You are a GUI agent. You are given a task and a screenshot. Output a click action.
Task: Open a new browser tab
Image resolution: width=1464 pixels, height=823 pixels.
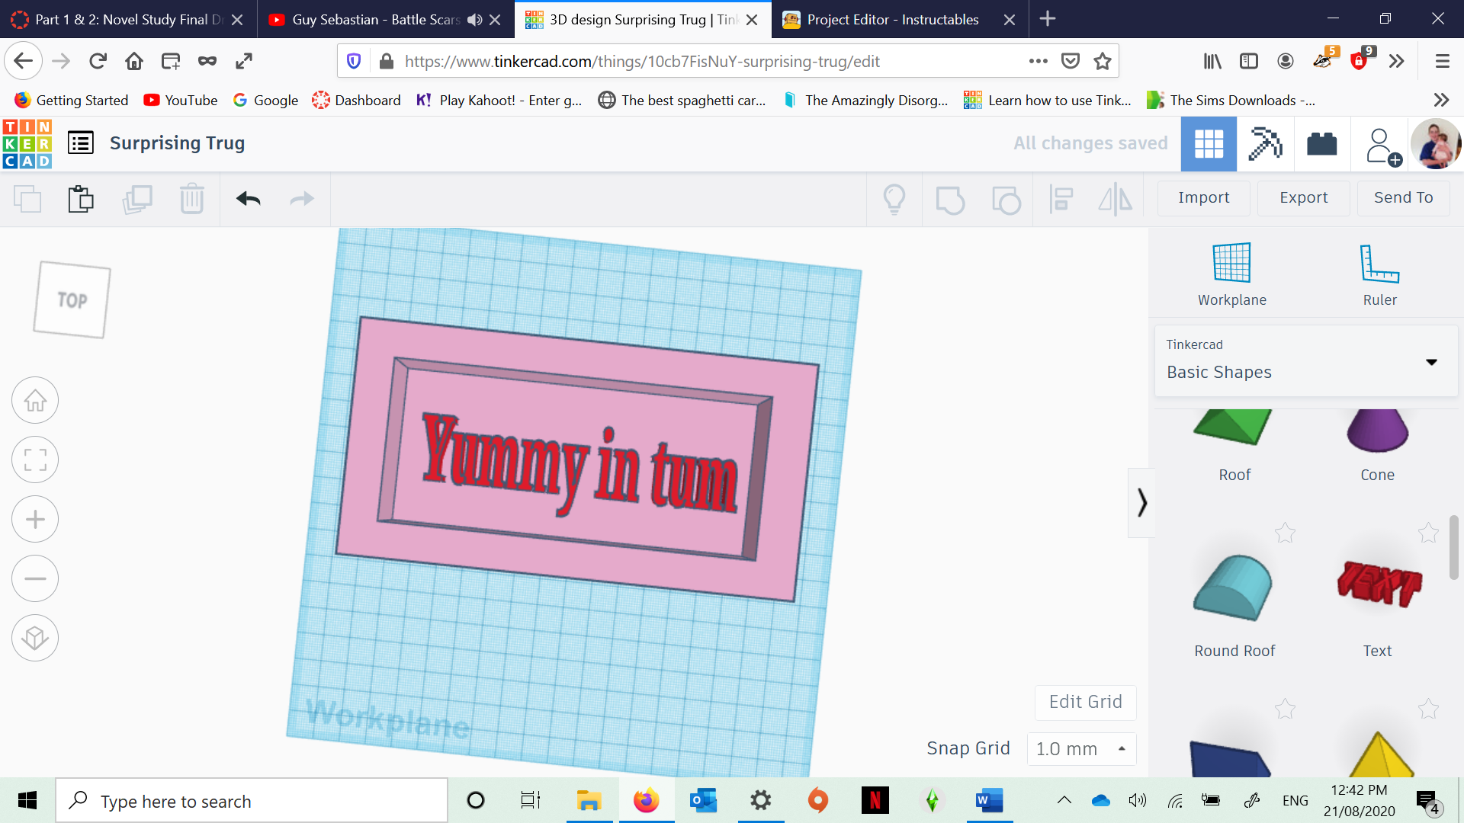tap(1048, 19)
